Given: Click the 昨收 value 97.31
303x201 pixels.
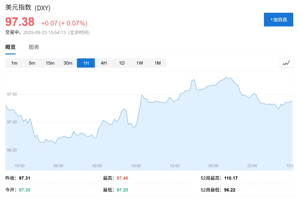Looking at the screenshot, I should click(25, 178).
